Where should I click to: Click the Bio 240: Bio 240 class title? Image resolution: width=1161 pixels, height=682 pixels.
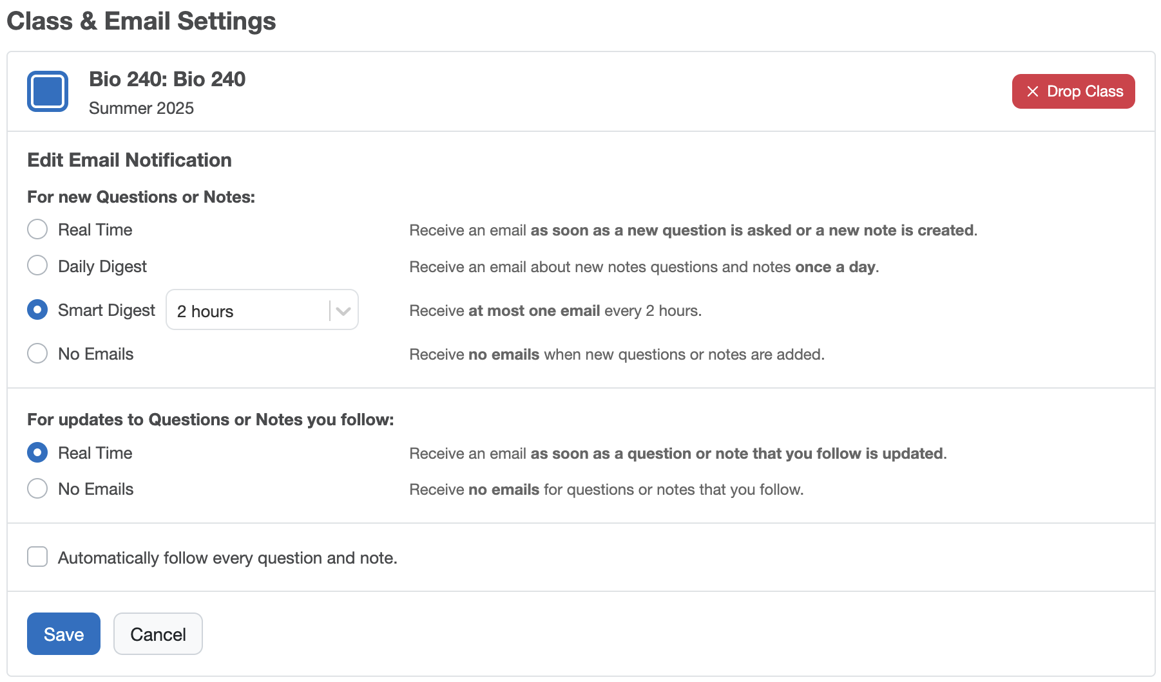(167, 79)
